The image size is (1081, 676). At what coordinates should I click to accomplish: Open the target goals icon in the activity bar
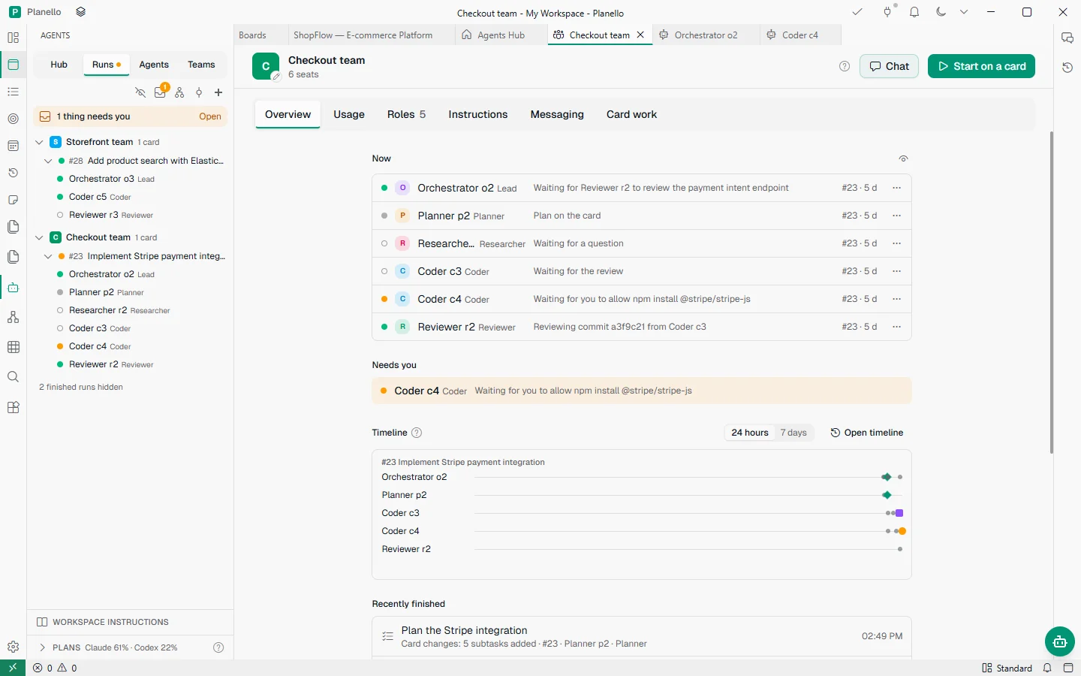click(x=13, y=119)
